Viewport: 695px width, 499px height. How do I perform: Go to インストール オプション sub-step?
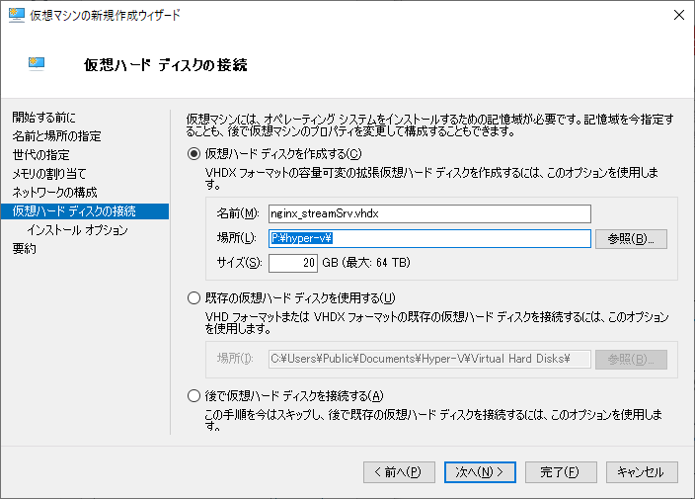pos(77,230)
